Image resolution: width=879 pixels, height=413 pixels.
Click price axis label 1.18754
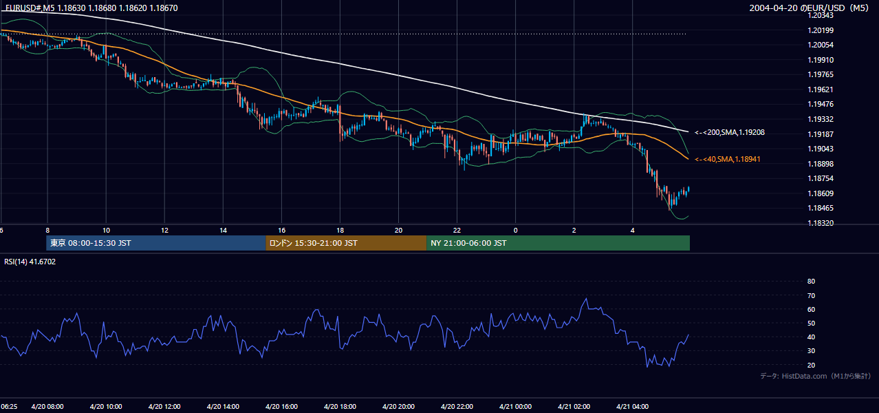[821, 178]
